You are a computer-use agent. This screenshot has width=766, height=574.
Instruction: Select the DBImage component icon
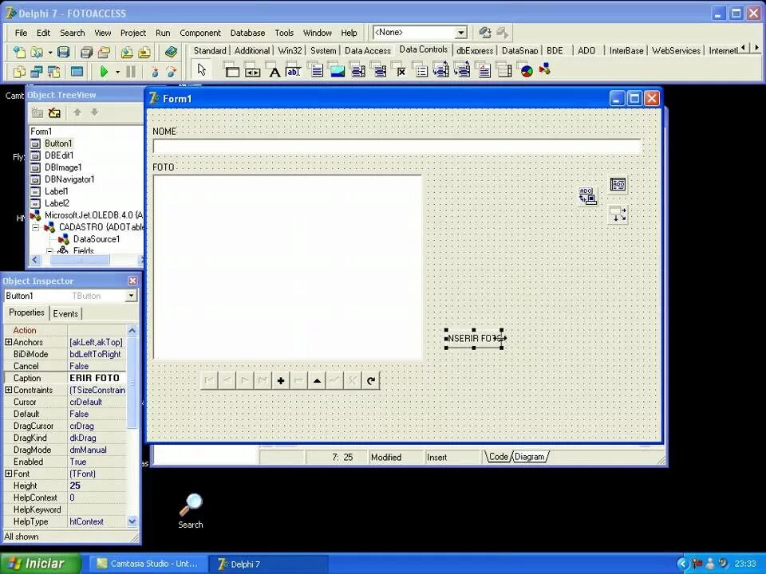coord(337,70)
